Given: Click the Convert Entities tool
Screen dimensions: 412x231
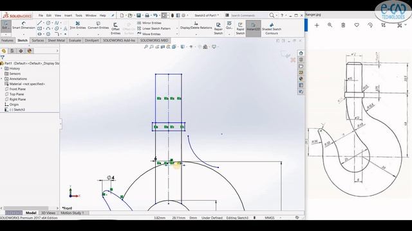Looking at the screenshot, I should [x=98, y=26].
